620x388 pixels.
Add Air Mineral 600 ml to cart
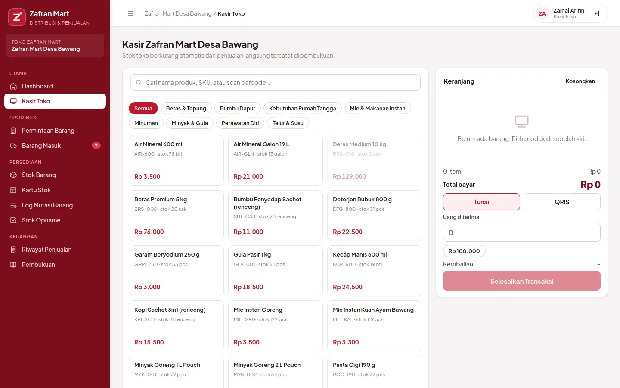coord(176,160)
